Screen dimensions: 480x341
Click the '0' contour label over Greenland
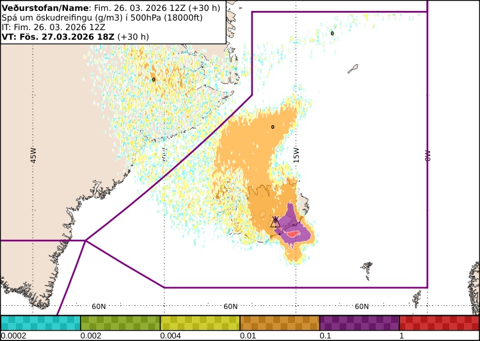[x=154, y=79]
